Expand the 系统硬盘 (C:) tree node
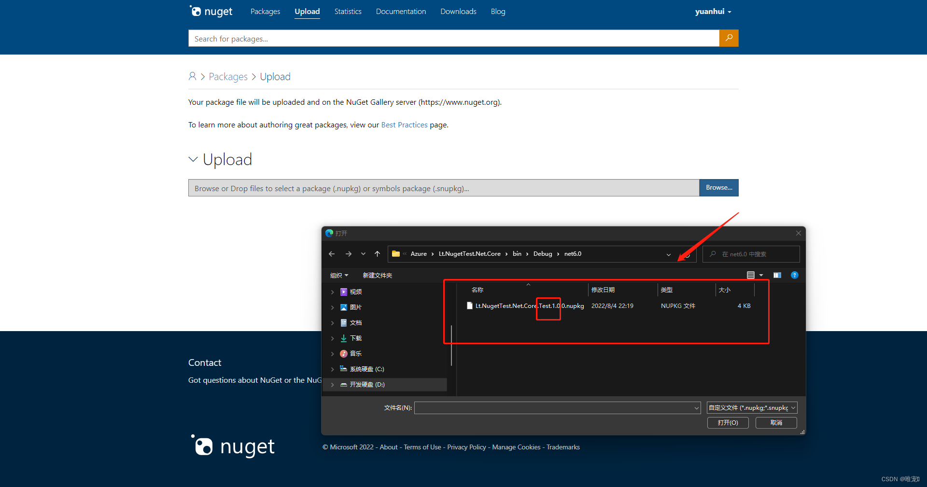 pyautogui.click(x=332, y=369)
